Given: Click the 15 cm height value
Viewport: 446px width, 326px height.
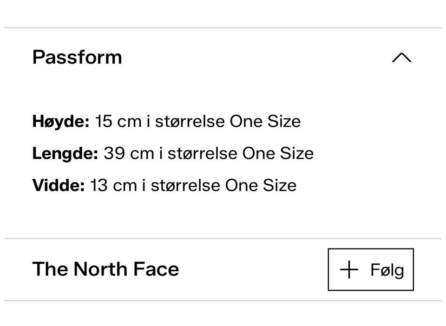Looking at the screenshot, I should point(113,122).
